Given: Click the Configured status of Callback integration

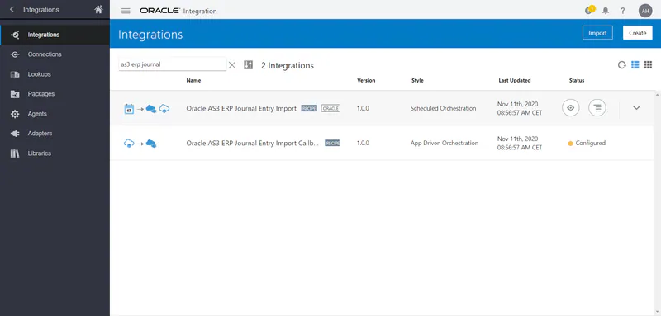Looking at the screenshot, I should [587, 143].
